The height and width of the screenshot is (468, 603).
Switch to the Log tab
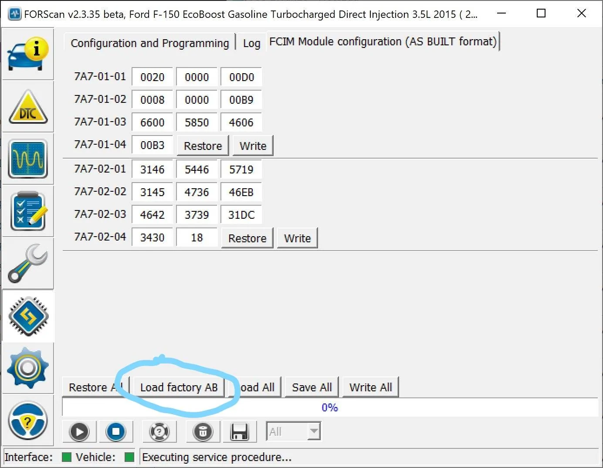(251, 43)
